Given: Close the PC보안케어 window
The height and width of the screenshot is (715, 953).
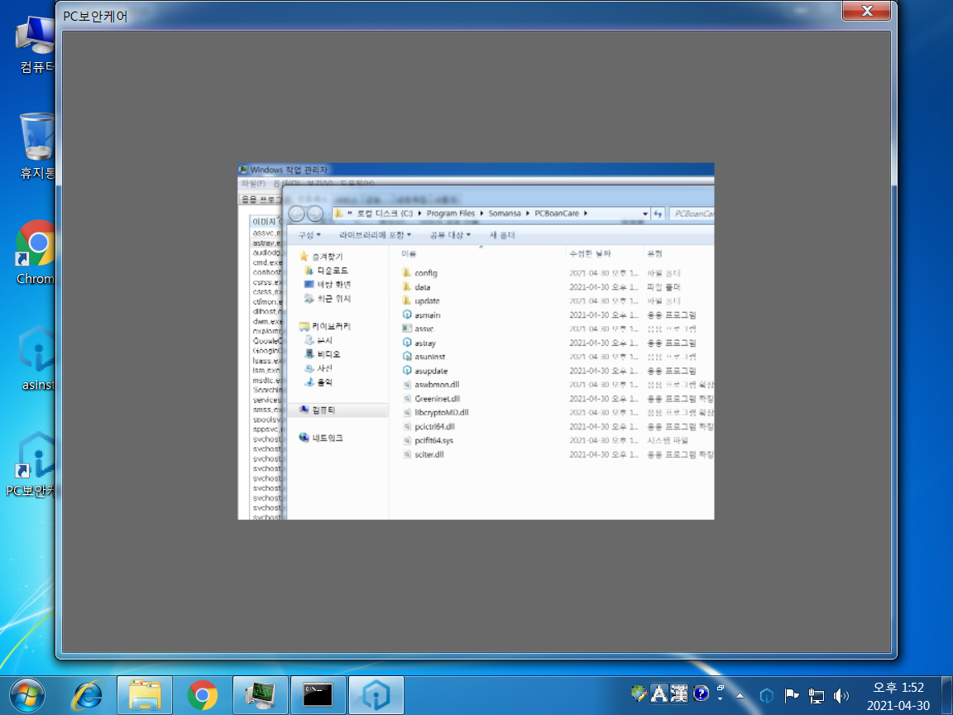Looking at the screenshot, I should pyautogui.click(x=867, y=10).
